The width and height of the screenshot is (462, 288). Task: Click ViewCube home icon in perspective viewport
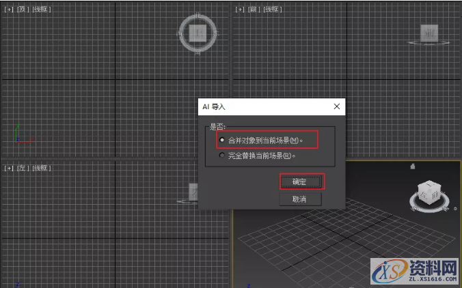coord(413,167)
